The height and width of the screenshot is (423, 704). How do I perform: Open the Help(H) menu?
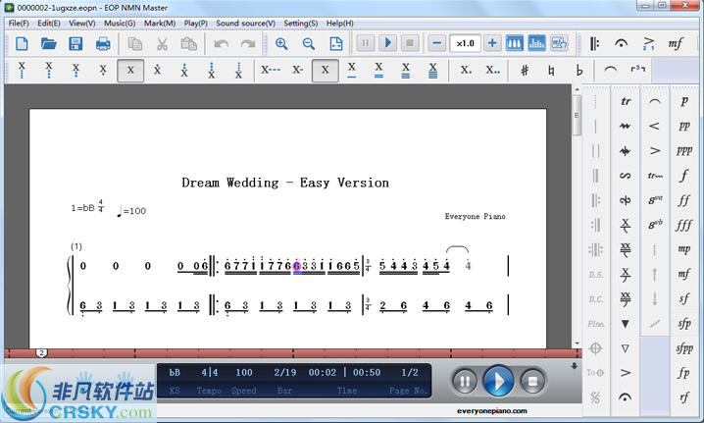[x=339, y=23]
